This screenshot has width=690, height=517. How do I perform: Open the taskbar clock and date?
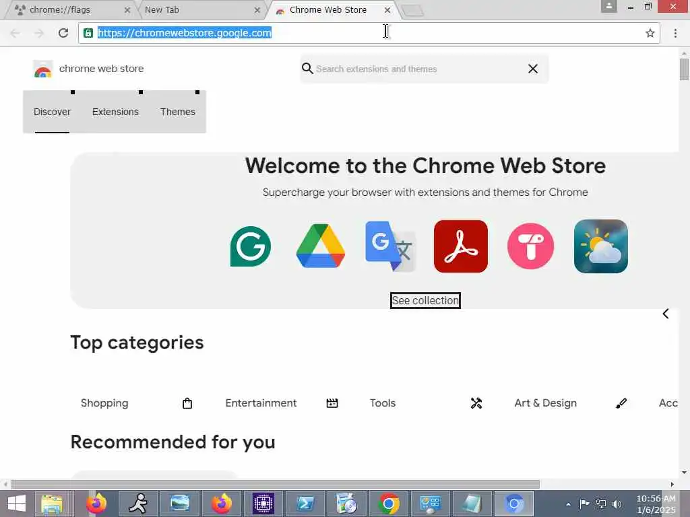656,504
